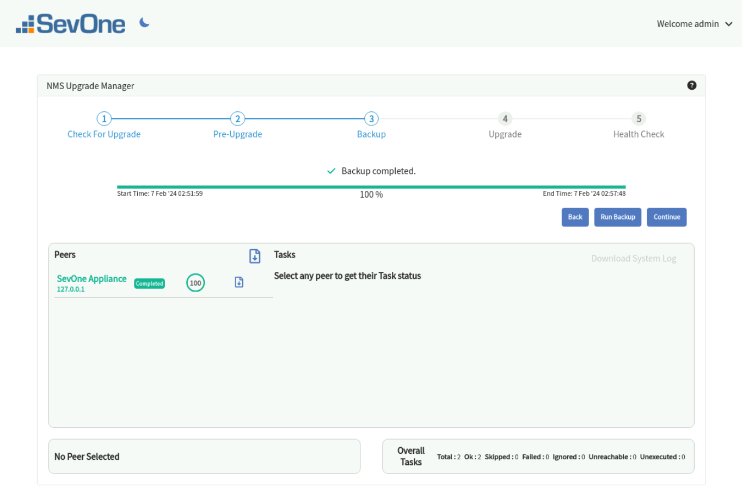
Task: Click Download System Log link
Action: point(634,259)
